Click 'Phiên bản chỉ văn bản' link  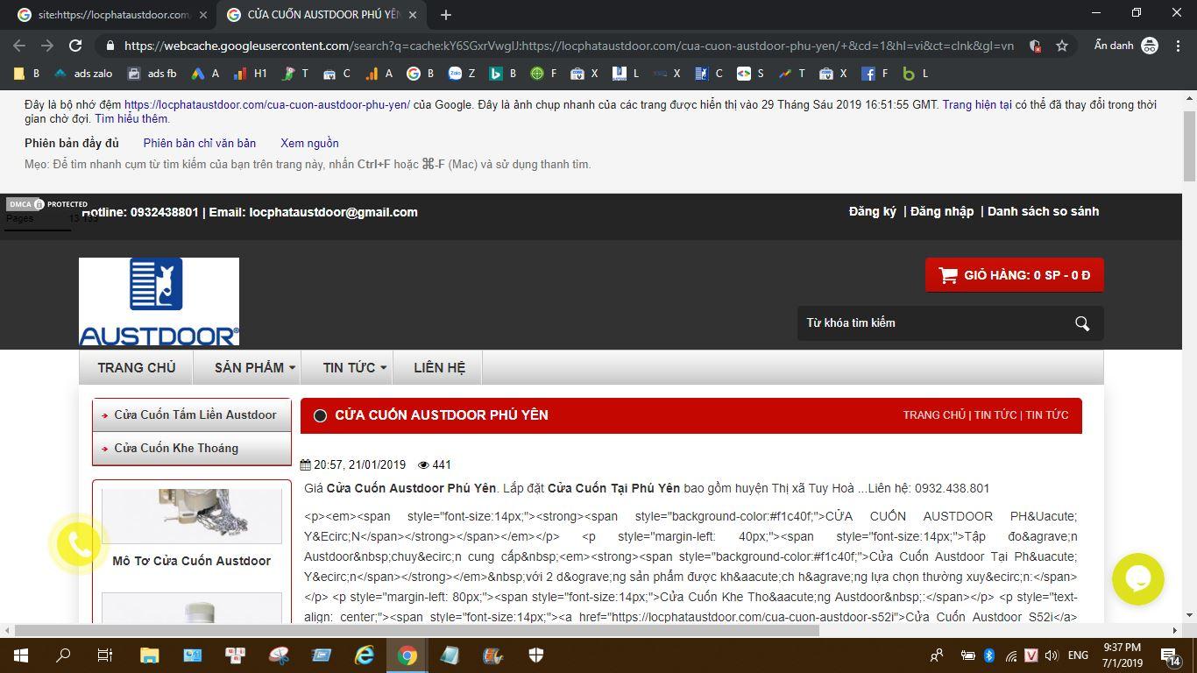(200, 143)
